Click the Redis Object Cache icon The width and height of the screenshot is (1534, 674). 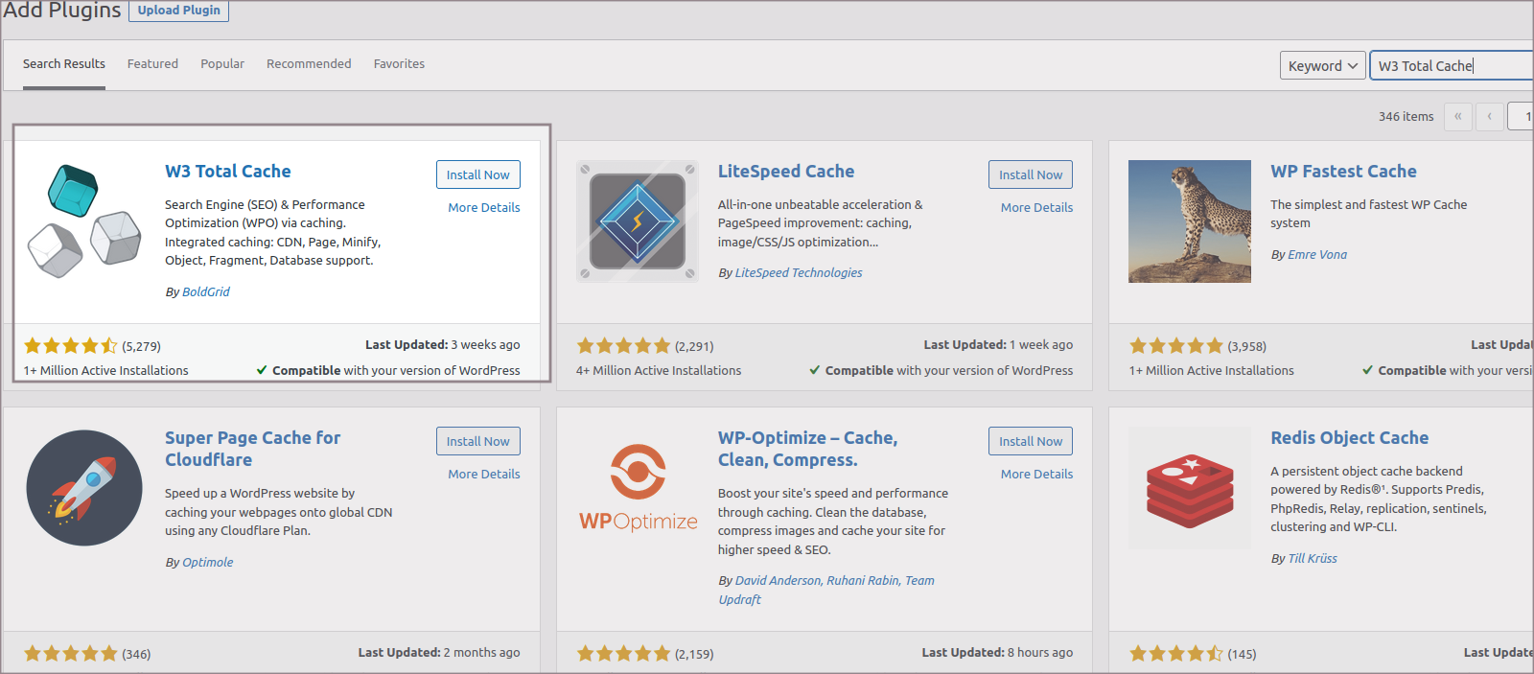pyautogui.click(x=1189, y=488)
